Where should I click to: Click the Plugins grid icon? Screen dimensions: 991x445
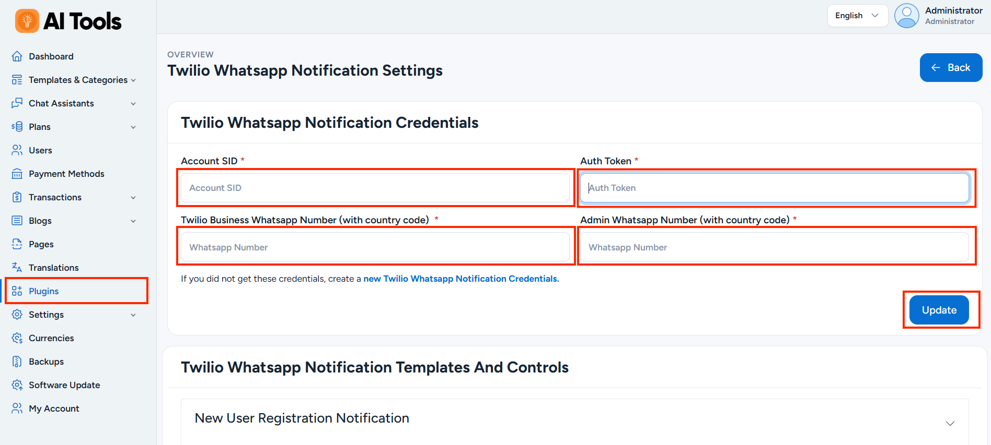(17, 291)
